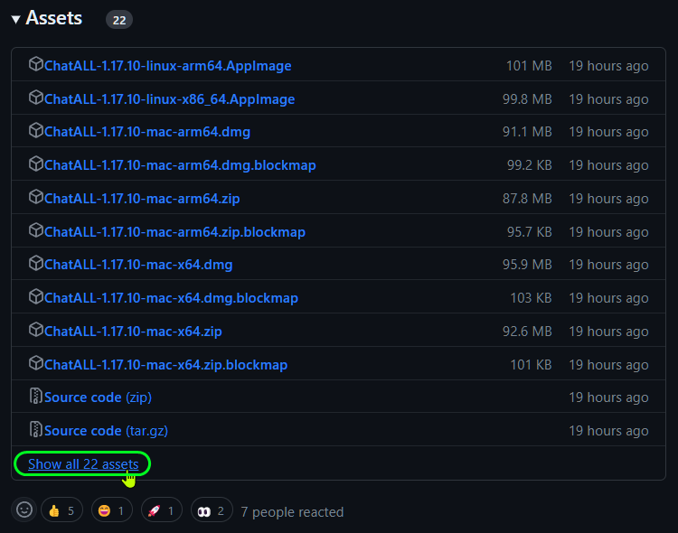Download ChatALL-1.17.10-mac-x64.zip
This screenshot has height=533, width=678.
133,332
